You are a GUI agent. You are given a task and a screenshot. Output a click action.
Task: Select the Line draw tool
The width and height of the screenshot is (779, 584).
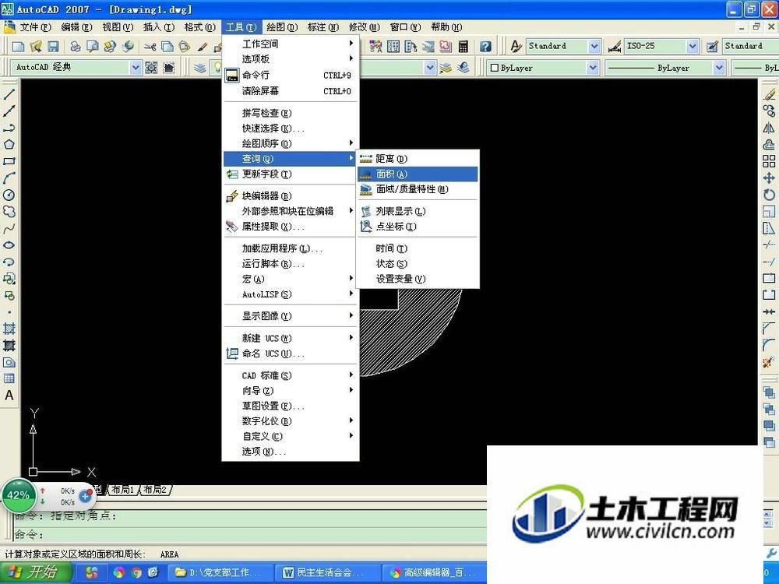9,94
